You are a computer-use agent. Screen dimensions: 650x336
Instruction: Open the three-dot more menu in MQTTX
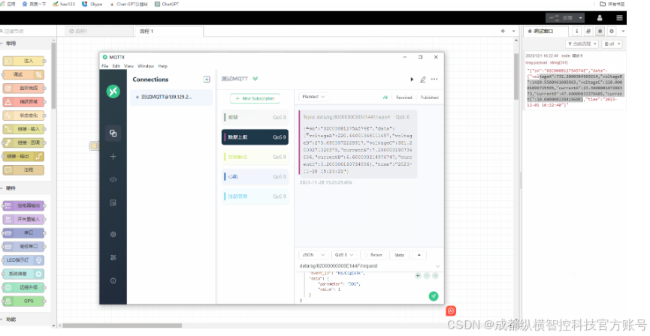point(434,79)
